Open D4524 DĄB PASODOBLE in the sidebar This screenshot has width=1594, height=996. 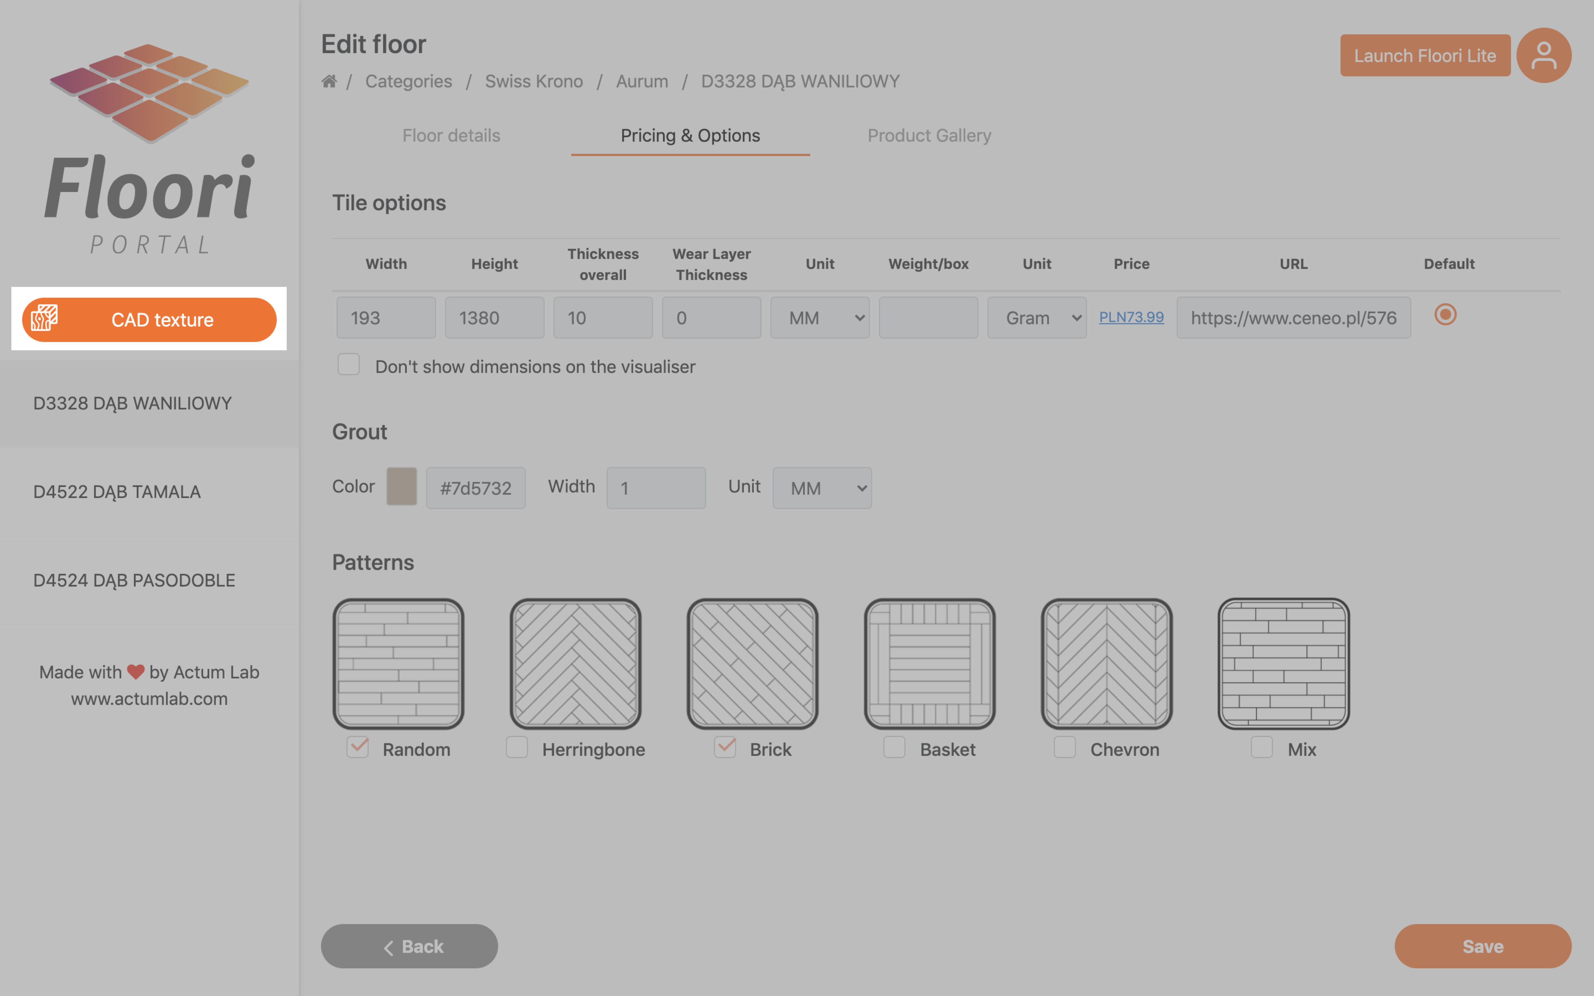click(x=149, y=580)
